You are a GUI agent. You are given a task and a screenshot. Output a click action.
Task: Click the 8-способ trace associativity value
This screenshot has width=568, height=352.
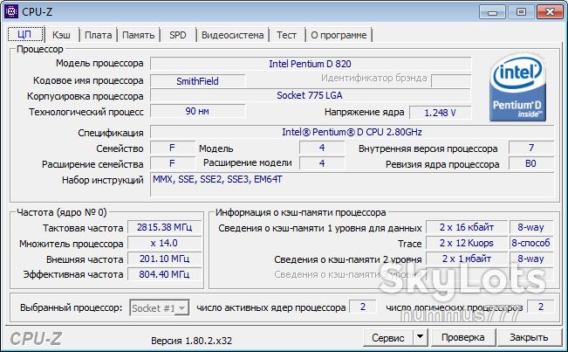click(x=531, y=243)
